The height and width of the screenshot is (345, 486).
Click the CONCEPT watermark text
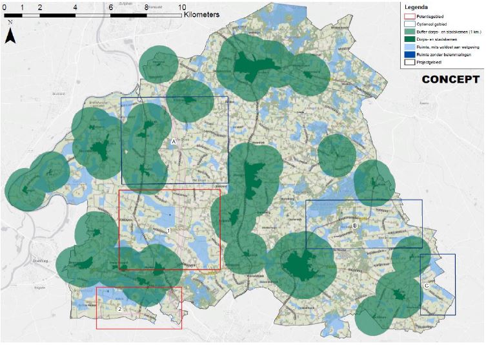point(450,80)
